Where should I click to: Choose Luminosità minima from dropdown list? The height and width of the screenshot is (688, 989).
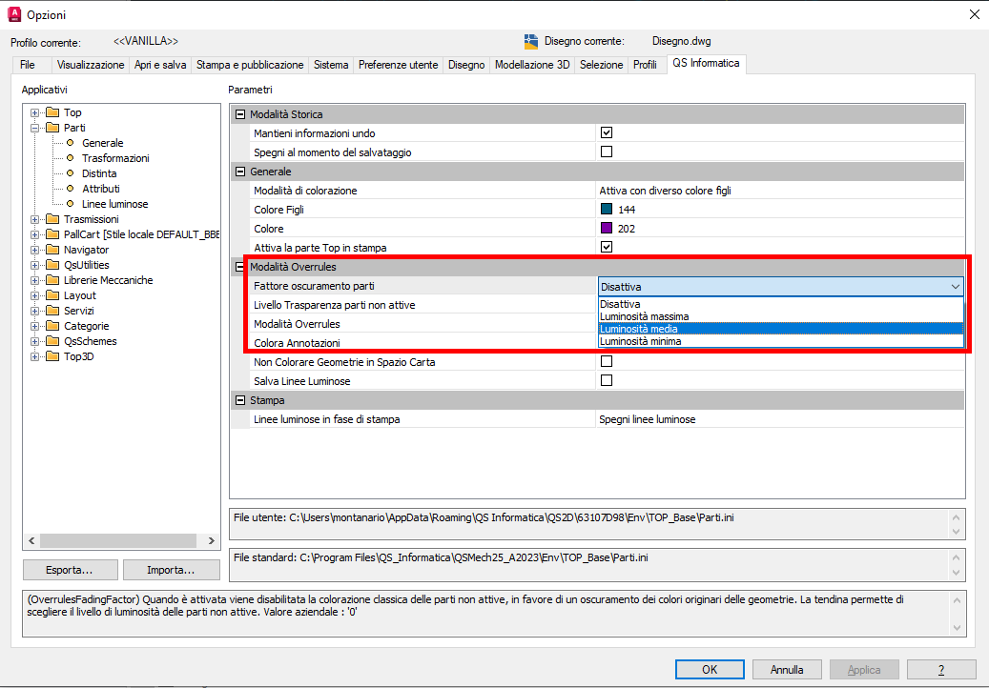click(x=640, y=341)
